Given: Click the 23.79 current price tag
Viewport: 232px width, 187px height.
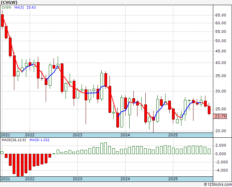Looking at the screenshot, I should 220,116.
